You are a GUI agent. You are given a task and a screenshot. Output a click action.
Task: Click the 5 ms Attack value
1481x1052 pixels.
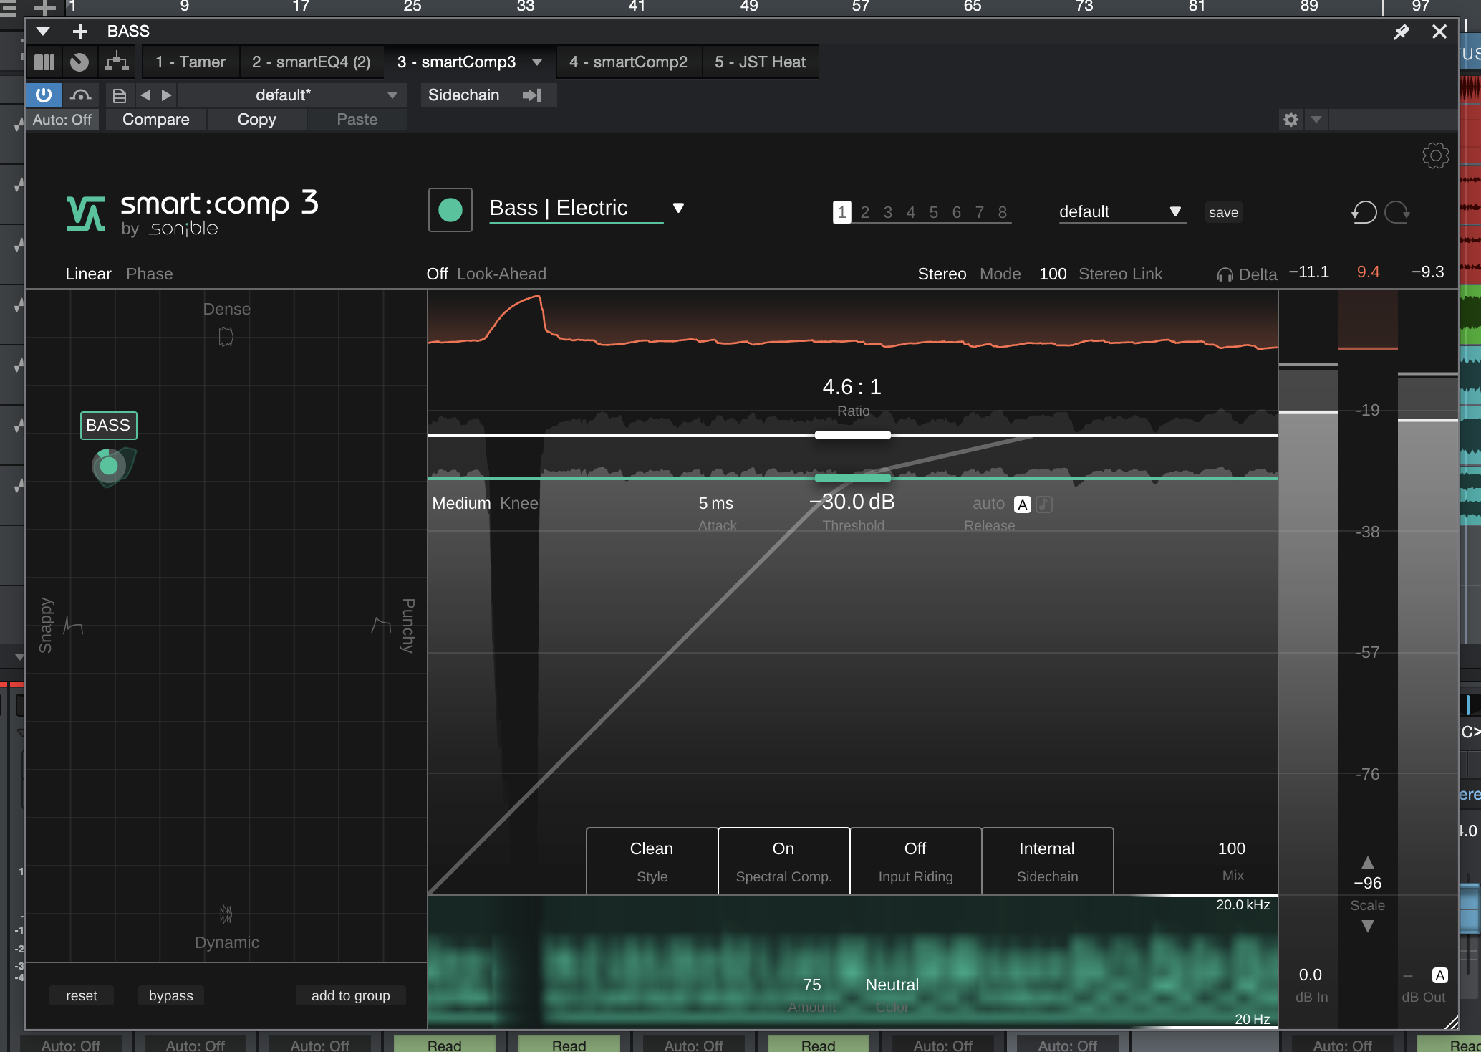tap(716, 504)
